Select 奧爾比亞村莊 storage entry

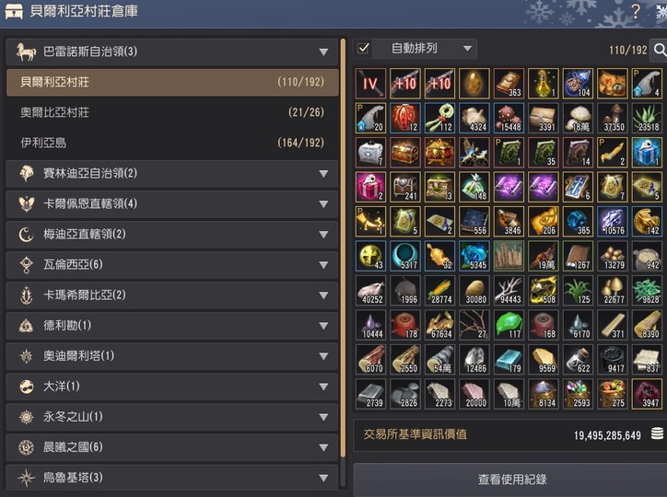tap(172, 112)
